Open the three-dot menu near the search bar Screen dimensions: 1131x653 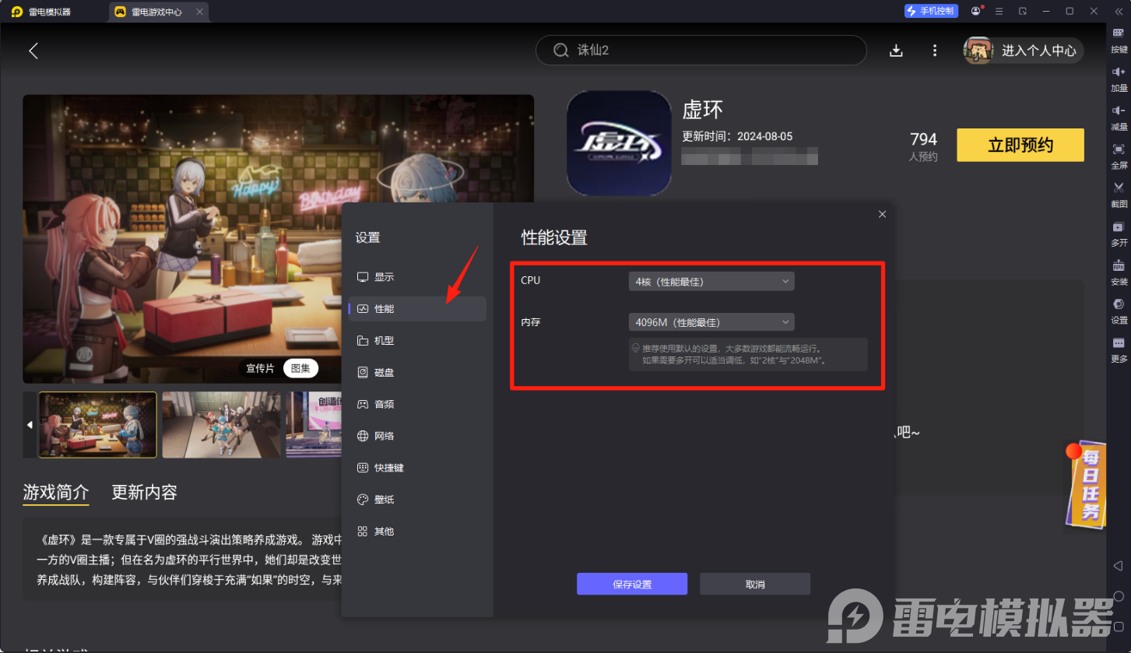(934, 50)
